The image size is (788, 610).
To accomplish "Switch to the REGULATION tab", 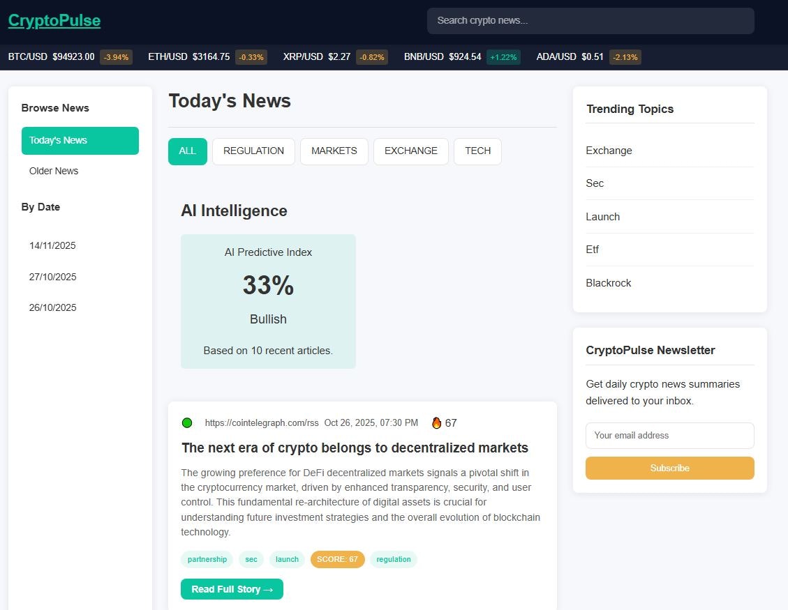I will (253, 151).
